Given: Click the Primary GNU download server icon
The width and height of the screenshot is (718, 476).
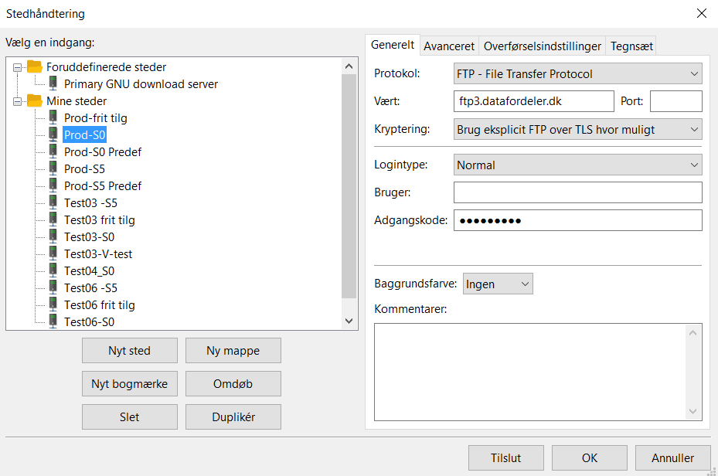Looking at the screenshot, I should (53, 84).
